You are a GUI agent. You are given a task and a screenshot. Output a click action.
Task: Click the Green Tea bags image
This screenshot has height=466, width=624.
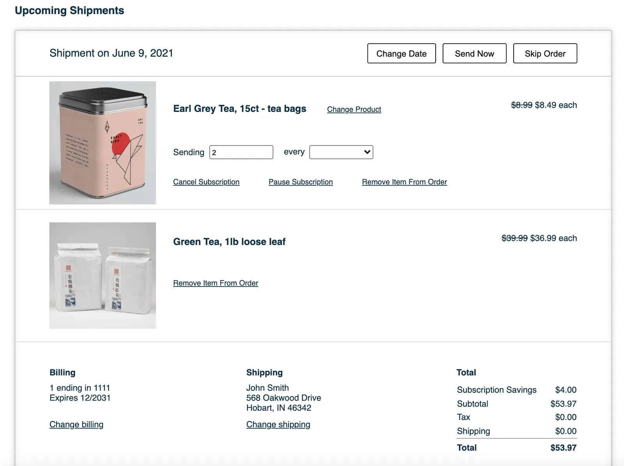tap(103, 275)
